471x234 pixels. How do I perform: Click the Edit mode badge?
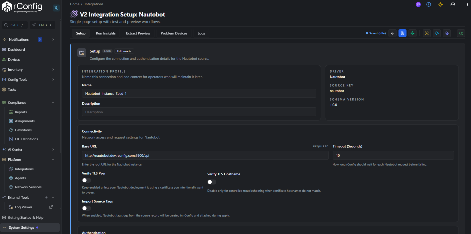tap(124, 51)
